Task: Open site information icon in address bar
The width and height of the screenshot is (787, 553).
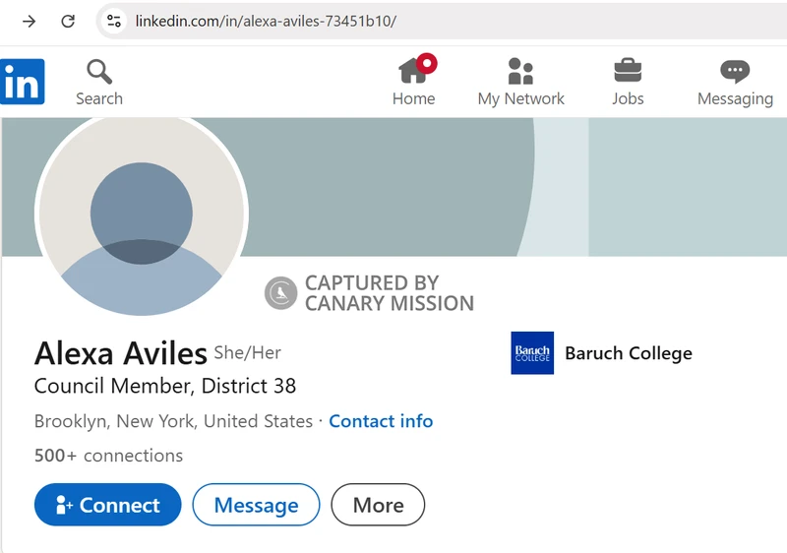Action: 114,21
